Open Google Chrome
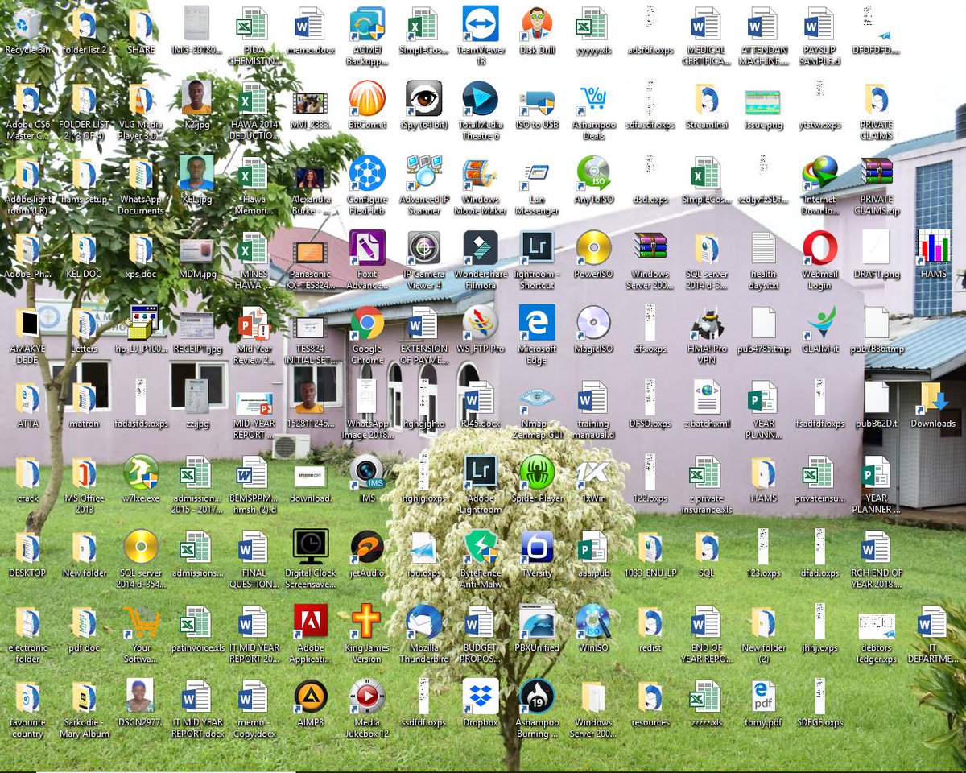This screenshot has height=773, width=966. click(x=367, y=323)
